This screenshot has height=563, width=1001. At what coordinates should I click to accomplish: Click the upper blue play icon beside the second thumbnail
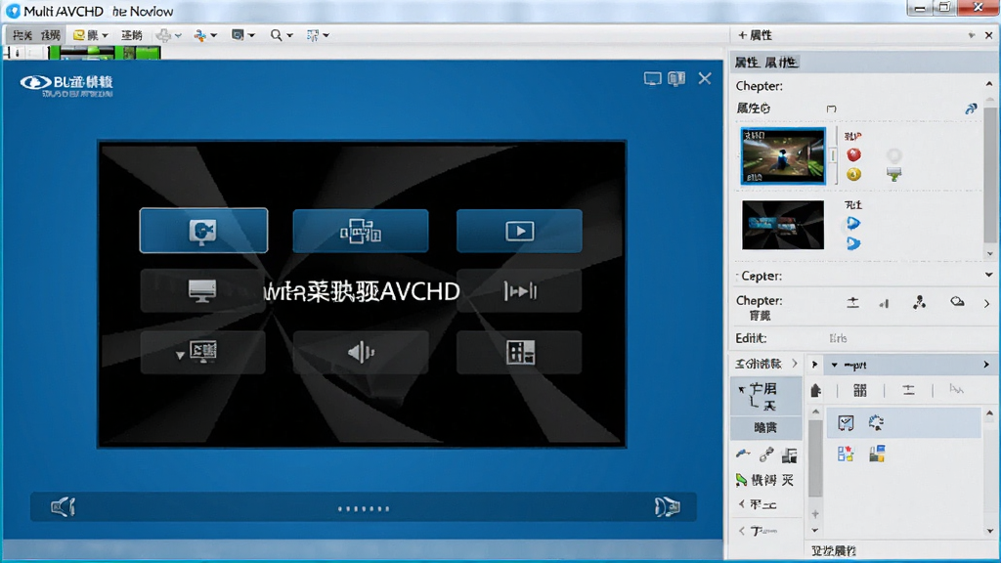pyautogui.click(x=852, y=223)
